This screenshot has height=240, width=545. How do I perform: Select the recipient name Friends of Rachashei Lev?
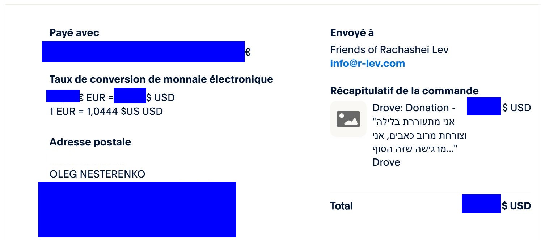coord(389,49)
